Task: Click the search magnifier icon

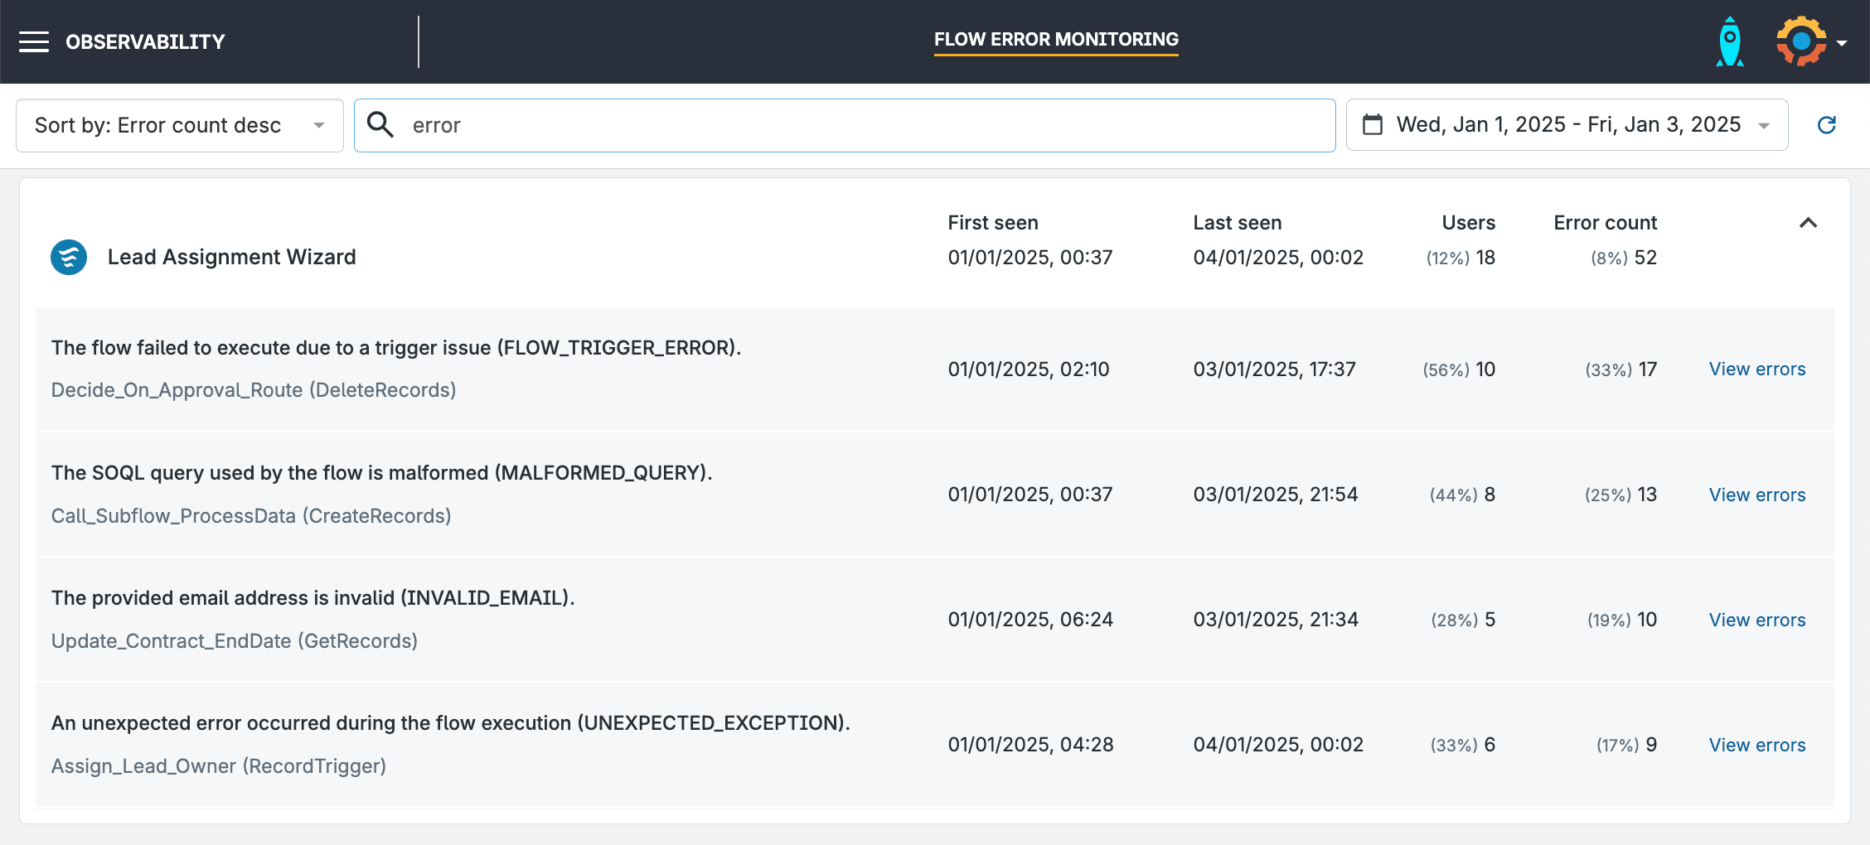Action: tap(380, 125)
